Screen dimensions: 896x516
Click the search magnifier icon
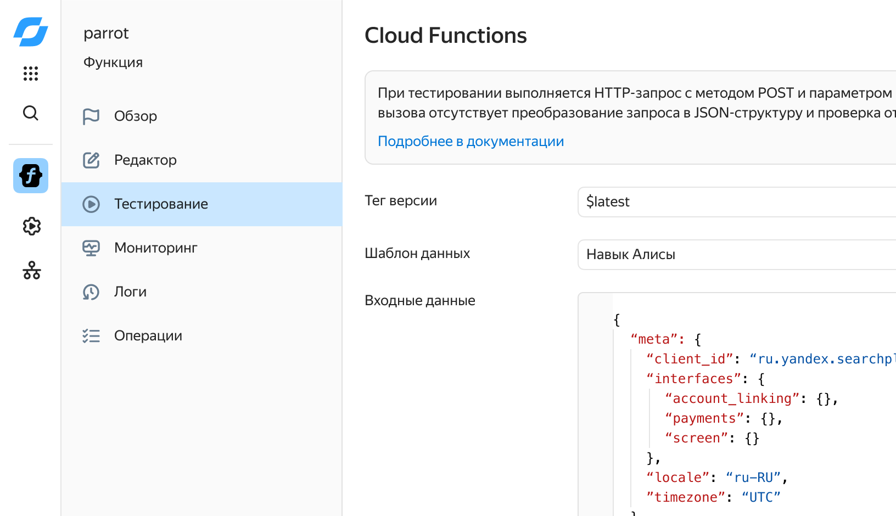31,113
